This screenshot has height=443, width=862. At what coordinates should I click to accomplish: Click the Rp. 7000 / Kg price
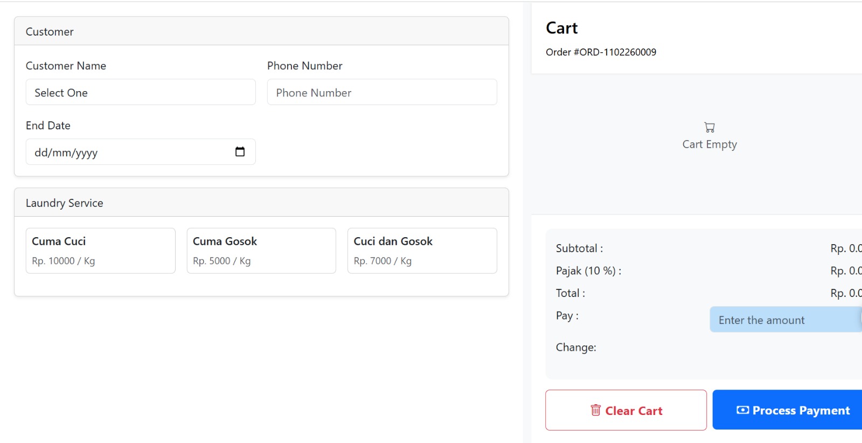(383, 261)
